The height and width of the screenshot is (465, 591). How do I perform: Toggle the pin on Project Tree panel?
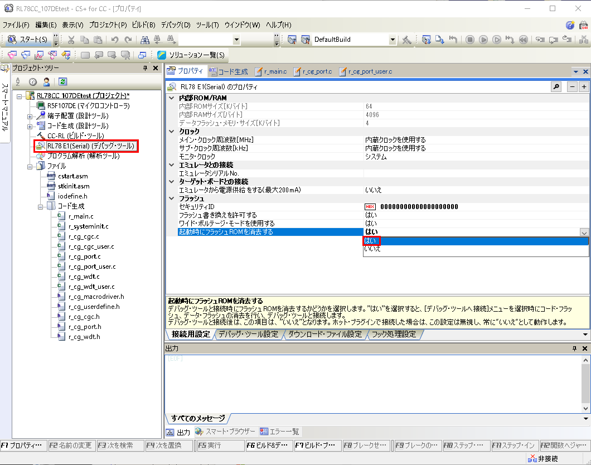coord(145,68)
